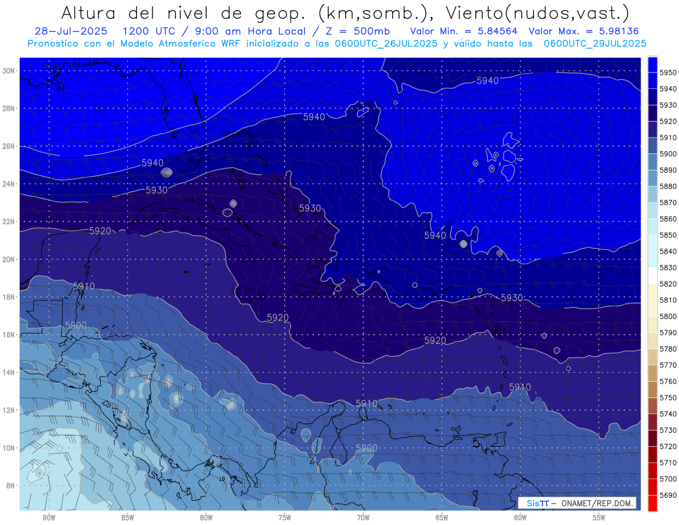The height and width of the screenshot is (525, 679).
Task: Click the '12N' latitude axis label
Action: point(8,410)
